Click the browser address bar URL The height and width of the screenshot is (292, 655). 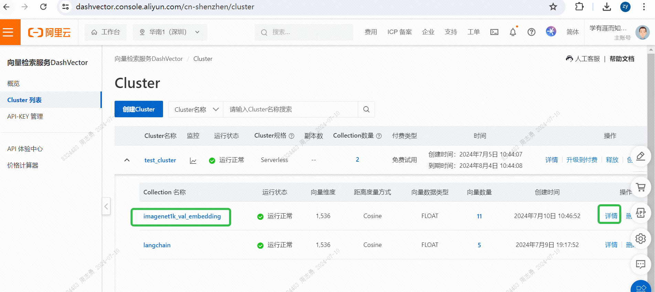165,7
